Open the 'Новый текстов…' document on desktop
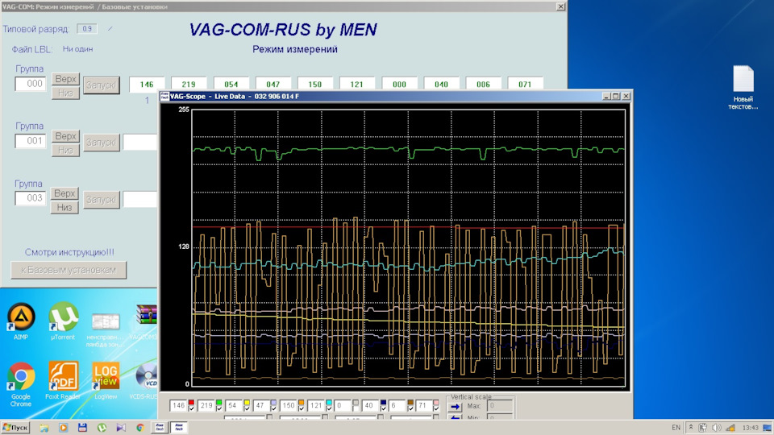 [743, 87]
